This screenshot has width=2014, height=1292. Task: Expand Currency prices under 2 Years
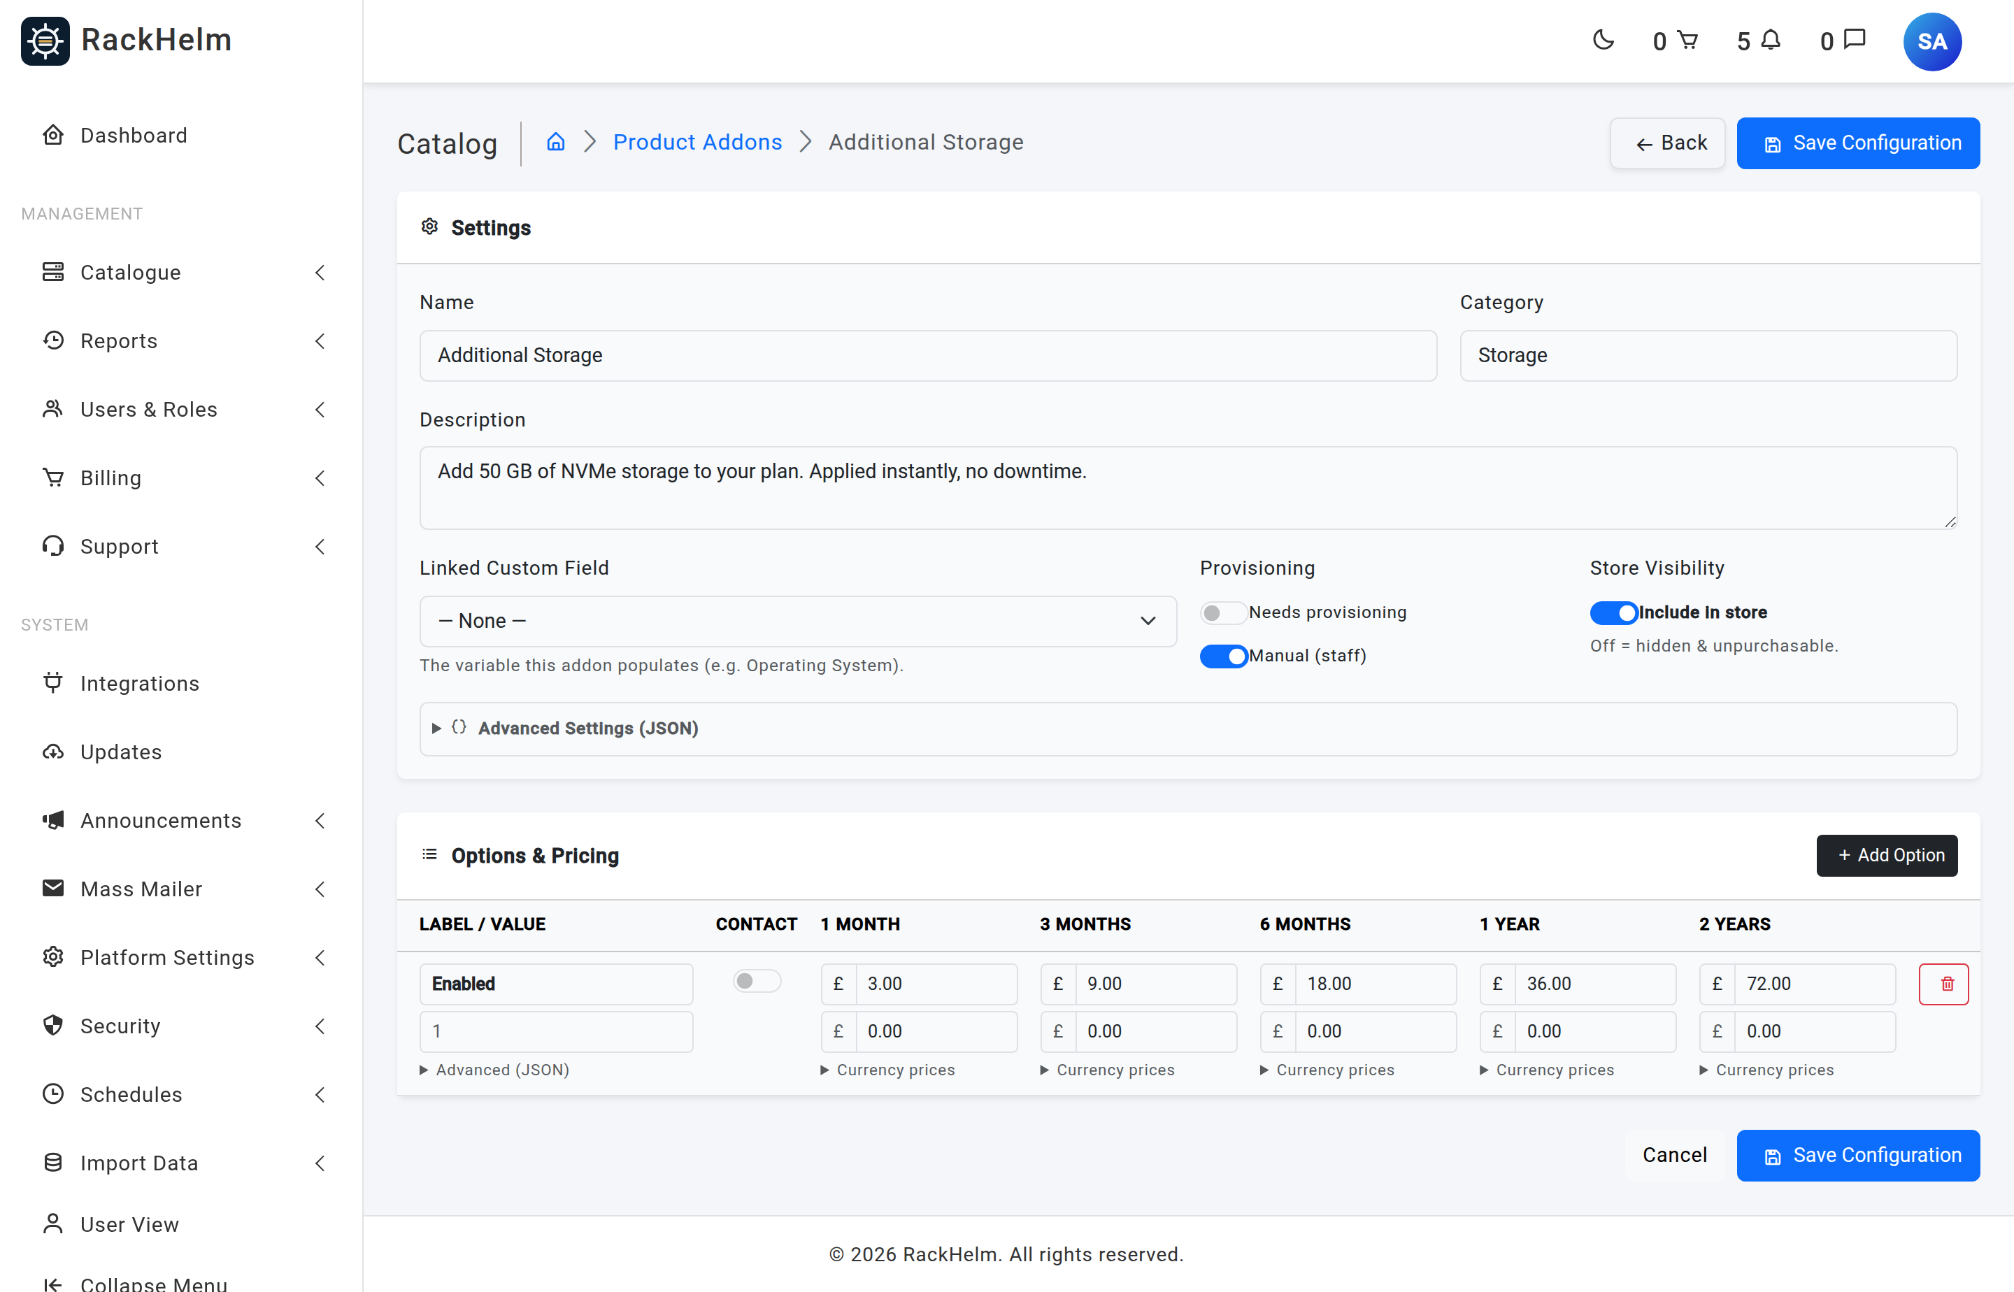pos(1767,1070)
